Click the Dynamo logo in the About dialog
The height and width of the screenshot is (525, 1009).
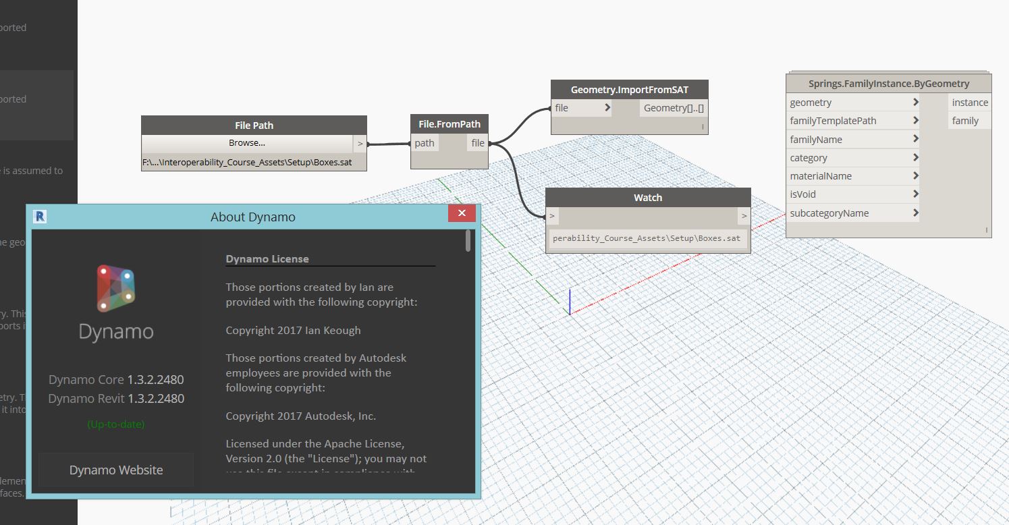tap(116, 288)
